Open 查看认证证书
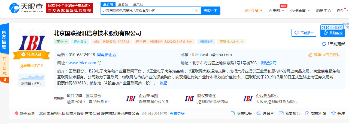This screenshot has width=349, height=124. click(x=32, y=66)
